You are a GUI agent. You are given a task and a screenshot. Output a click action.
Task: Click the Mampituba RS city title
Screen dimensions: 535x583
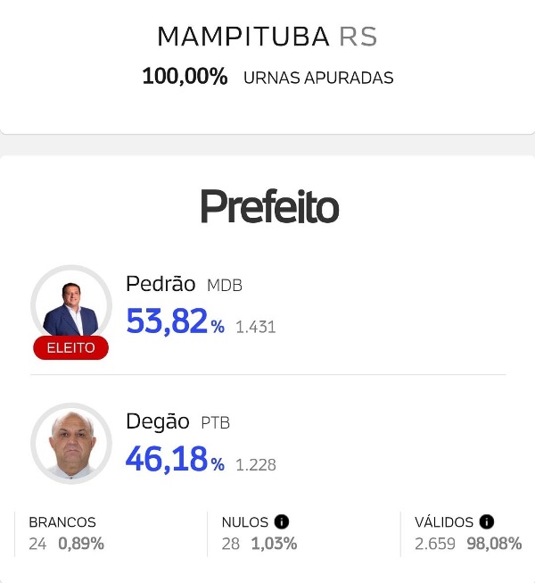(x=267, y=37)
